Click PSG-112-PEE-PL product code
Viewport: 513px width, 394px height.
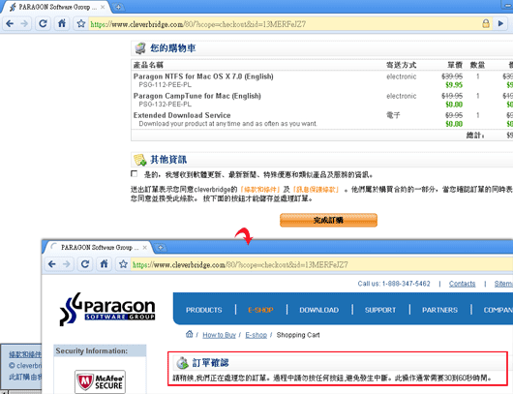(166, 85)
